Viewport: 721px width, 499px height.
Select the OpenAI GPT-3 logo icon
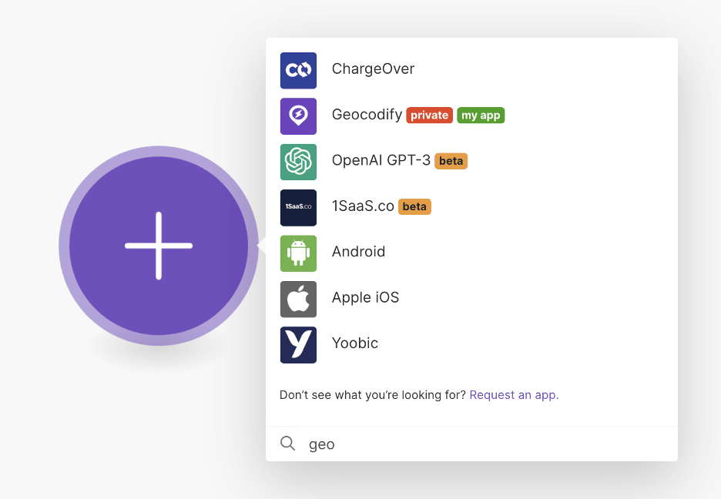[298, 162]
